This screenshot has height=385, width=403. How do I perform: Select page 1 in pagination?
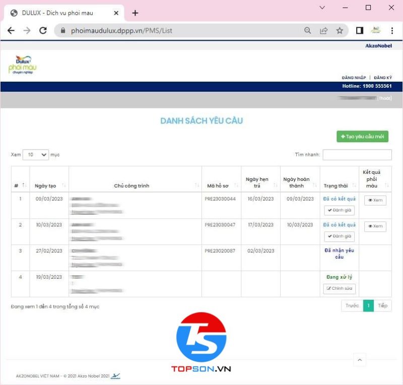coord(368,306)
